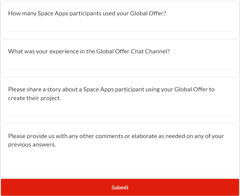The image size is (240, 196).
Task: Click the Global Offer Chat Channel answer field
Action: point(120,65)
